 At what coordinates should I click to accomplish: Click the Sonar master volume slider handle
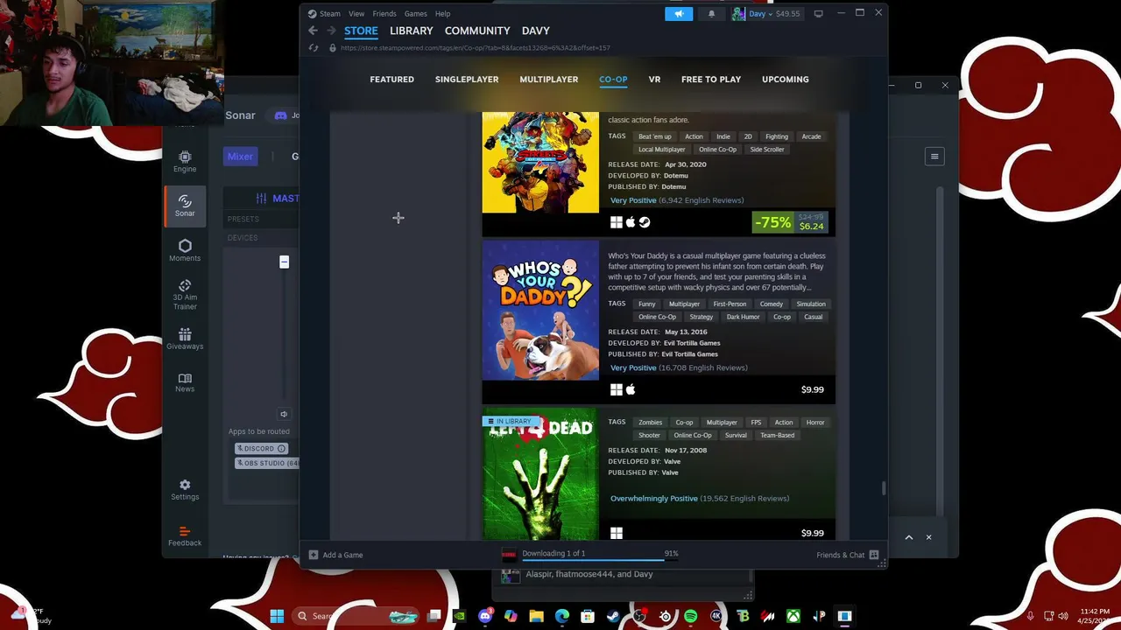click(284, 262)
